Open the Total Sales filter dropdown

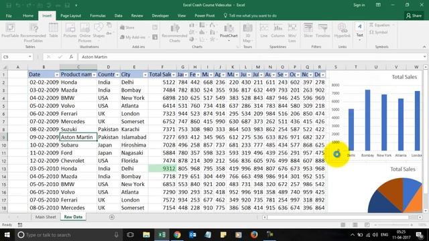[x=174, y=74]
